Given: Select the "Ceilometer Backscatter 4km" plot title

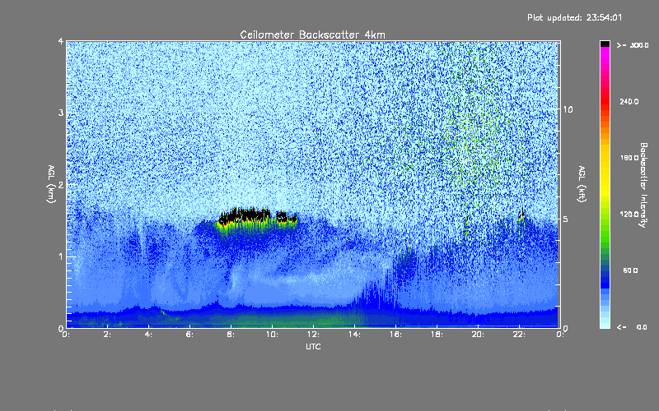Looking at the screenshot, I should tap(312, 35).
